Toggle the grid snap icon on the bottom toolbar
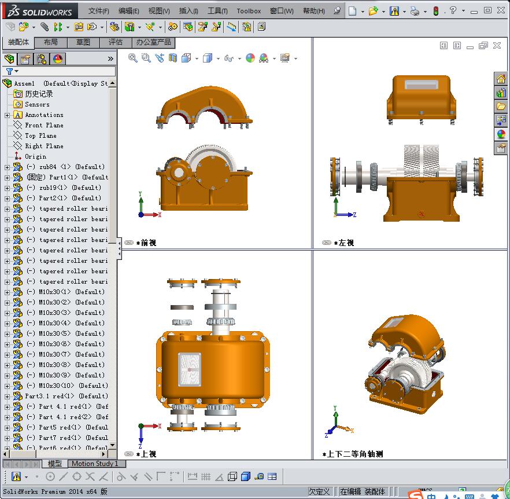Image resolution: width=510 pixels, height=499 pixels. (x=206, y=476)
